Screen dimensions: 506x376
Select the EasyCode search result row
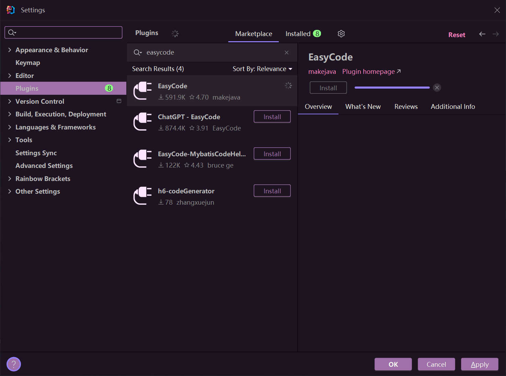click(212, 91)
